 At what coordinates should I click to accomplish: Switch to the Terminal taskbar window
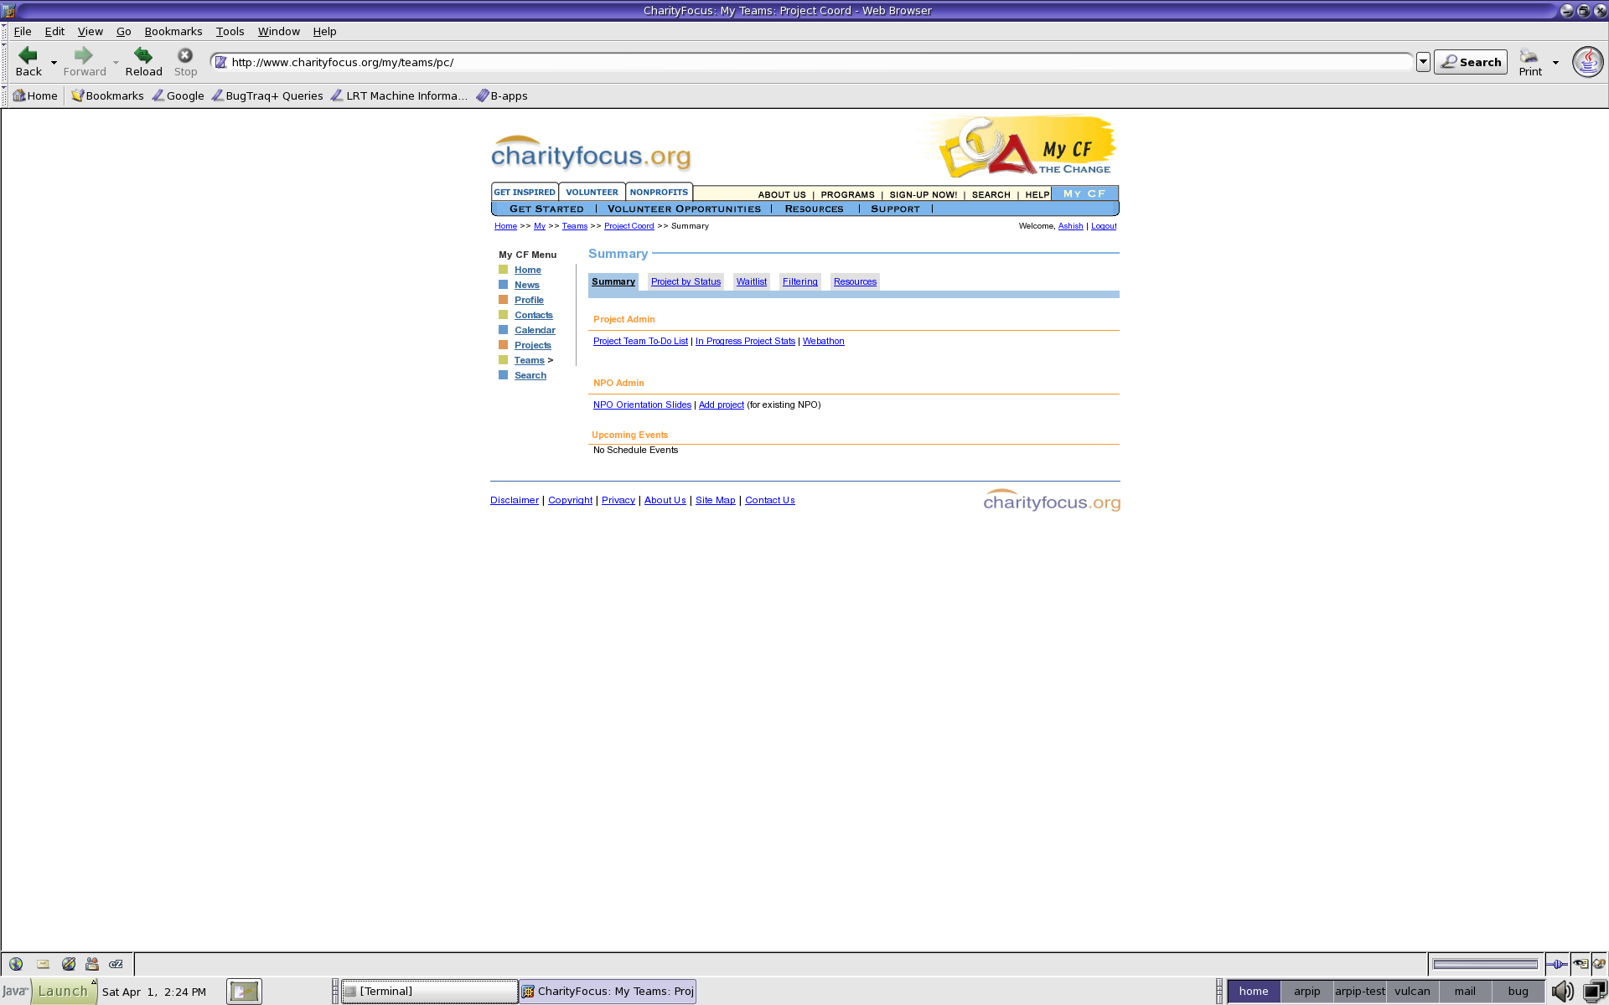pos(430,992)
